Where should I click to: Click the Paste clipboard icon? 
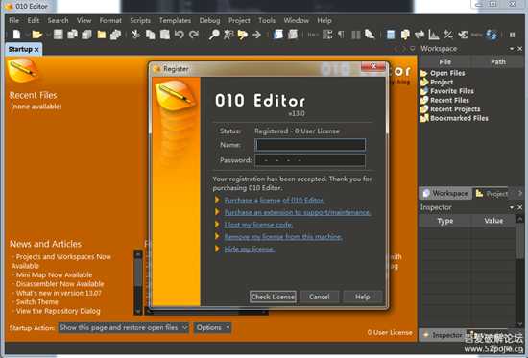[165, 35]
